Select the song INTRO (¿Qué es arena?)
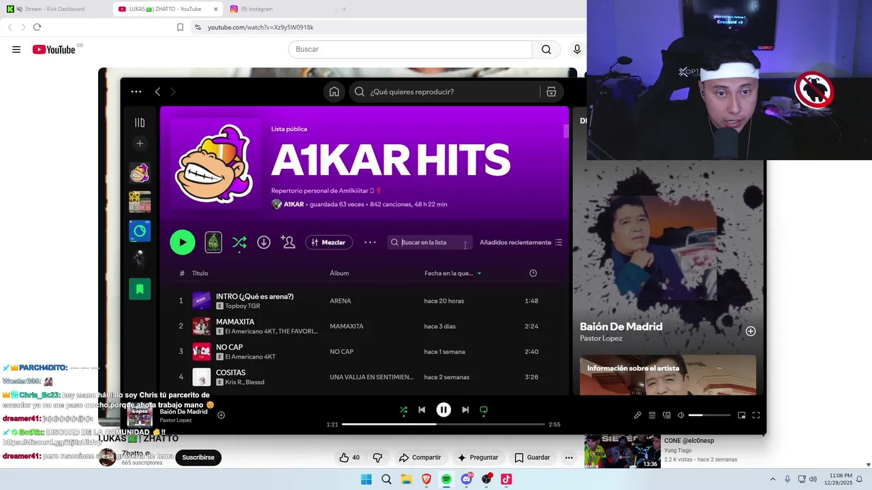Viewport: 872px width, 490px height. click(255, 297)
